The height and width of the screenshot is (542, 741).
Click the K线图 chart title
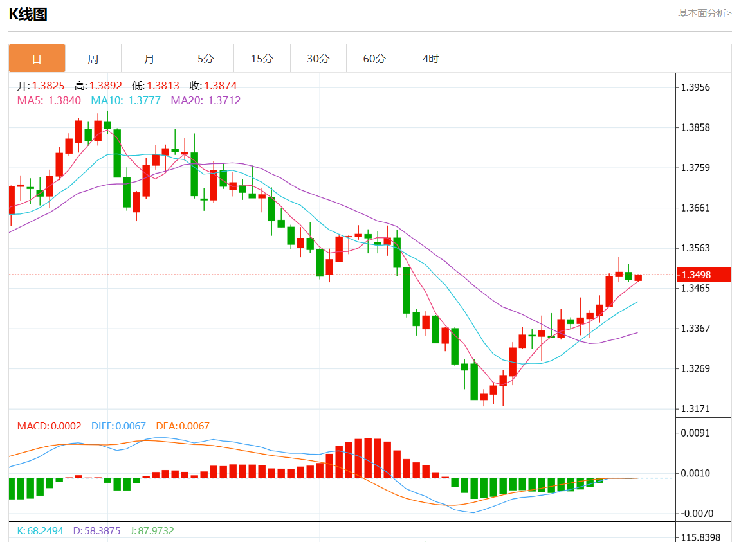pyautogui.click(x=28, y=14)
